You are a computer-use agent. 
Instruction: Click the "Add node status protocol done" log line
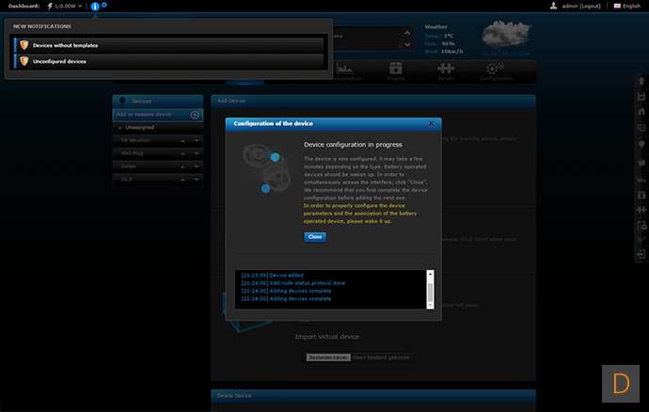click(293, 283)
